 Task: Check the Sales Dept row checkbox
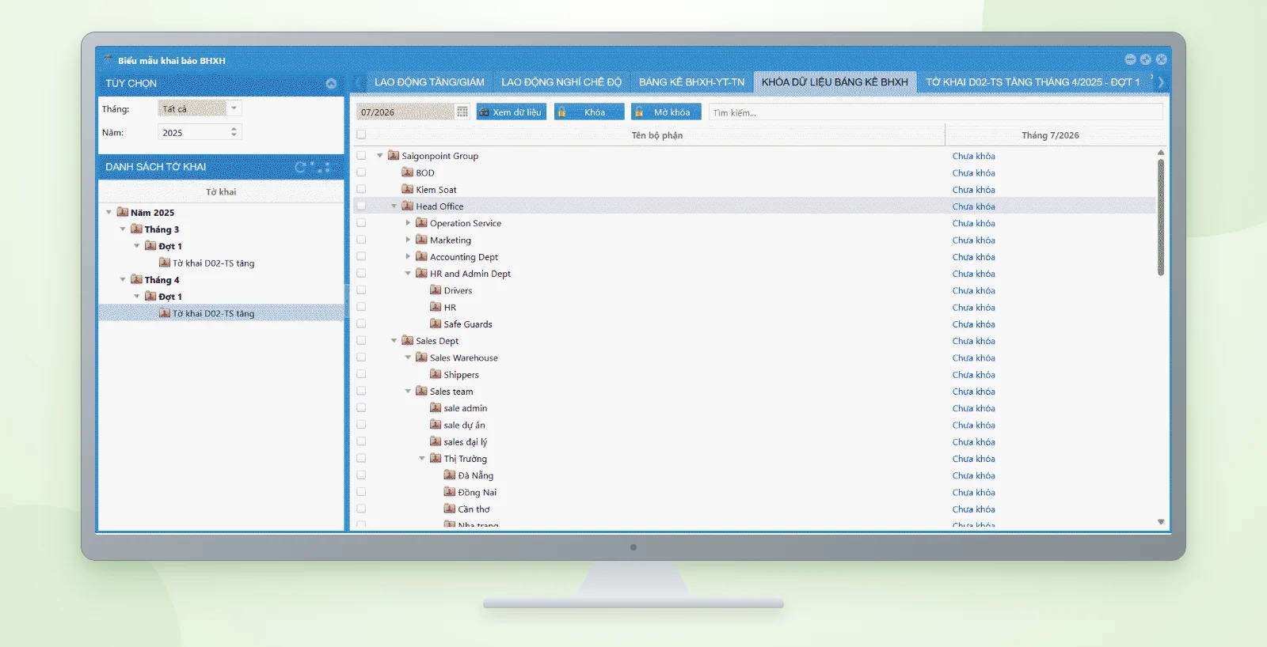[361, 341]
